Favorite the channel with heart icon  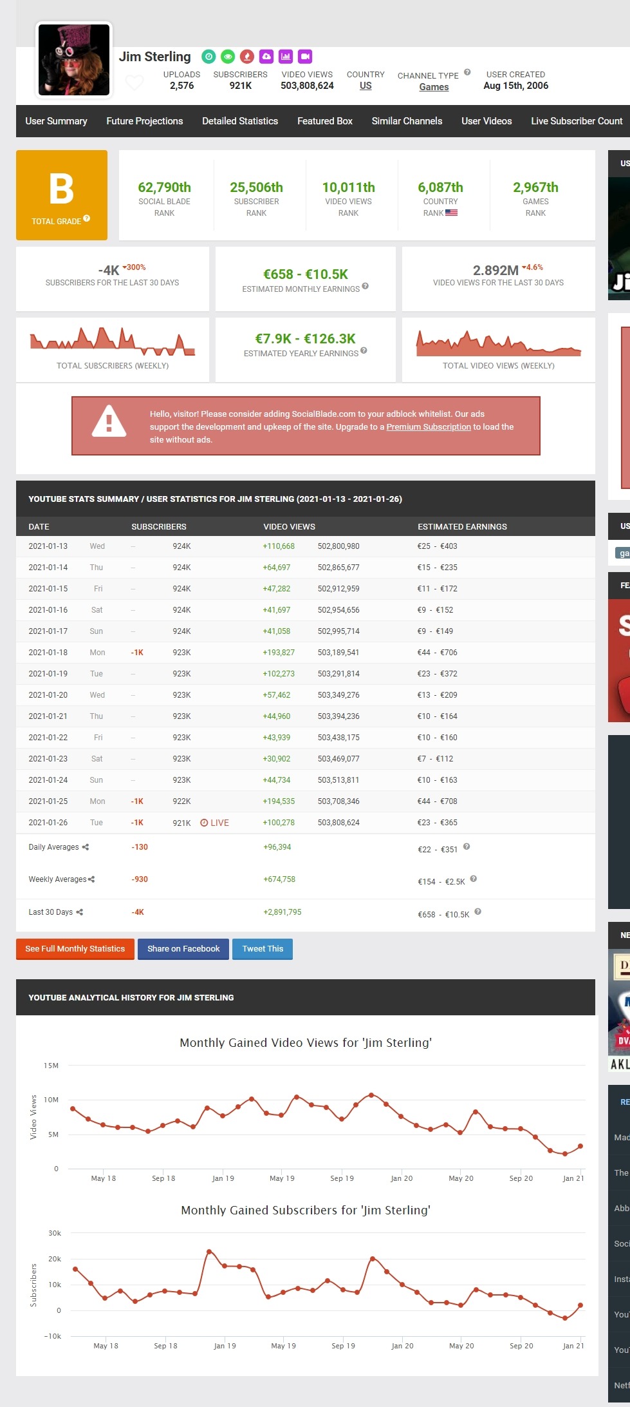coord(134,82)
